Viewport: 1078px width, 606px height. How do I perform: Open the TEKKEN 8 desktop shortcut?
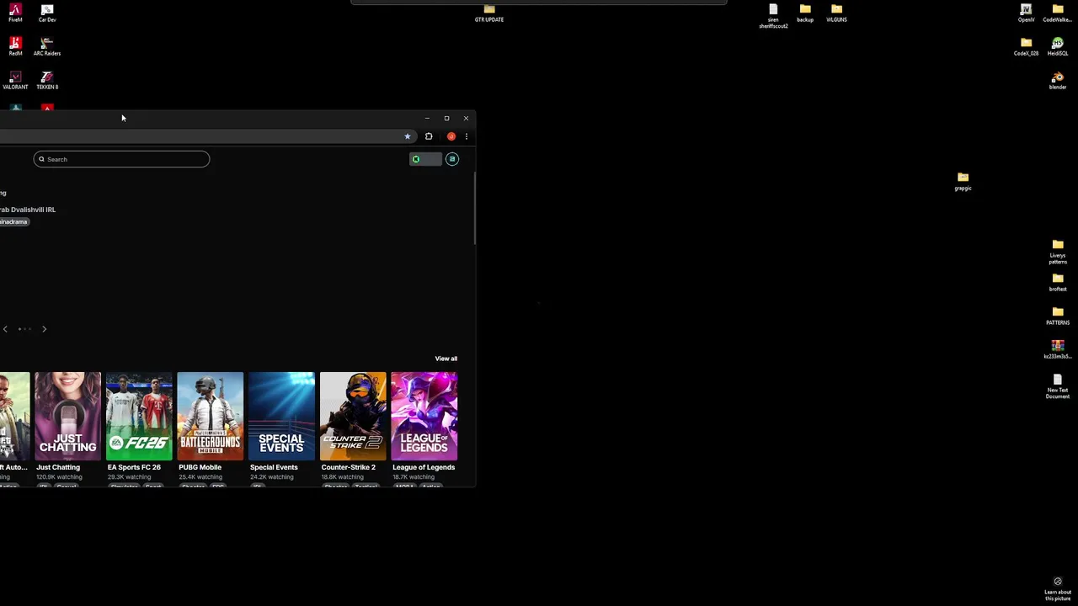pyautogui.click(x=47, y=80)
